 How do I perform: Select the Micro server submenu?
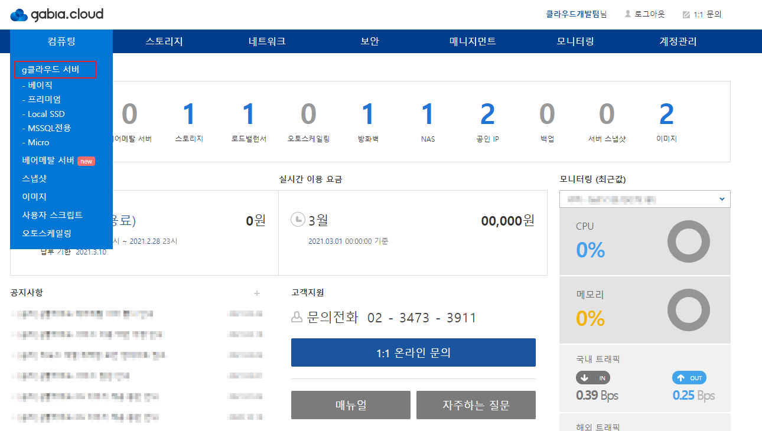[35, 142]
